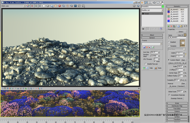Screen dimensions: 190x123
Task: Open the Hierarchy command panel tab
Action: [150, 3]
